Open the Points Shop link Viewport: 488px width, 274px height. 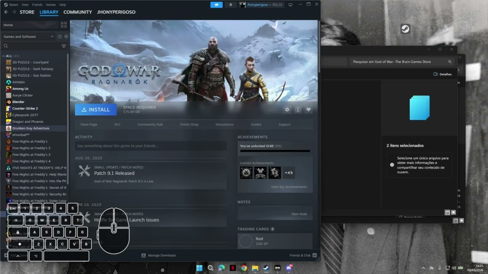point(189,124)
